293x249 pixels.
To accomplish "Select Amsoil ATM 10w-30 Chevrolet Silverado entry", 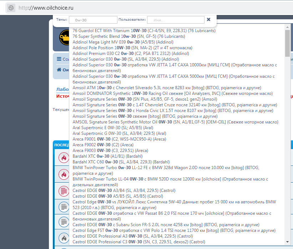I will (x=167, y=88).
